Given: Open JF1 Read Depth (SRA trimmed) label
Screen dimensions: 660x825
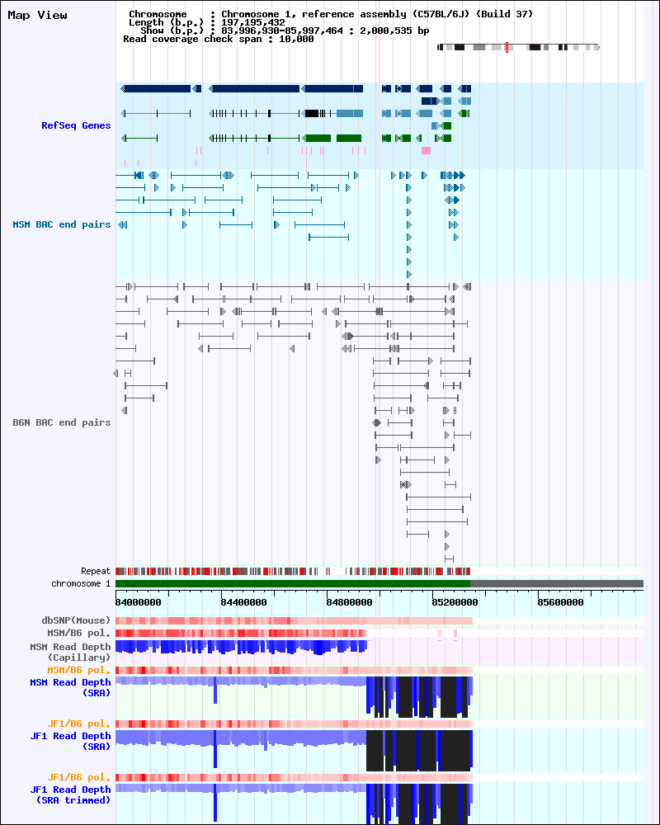Looking at the screenshot, I should pyautogui.click(x=70, y=795).
